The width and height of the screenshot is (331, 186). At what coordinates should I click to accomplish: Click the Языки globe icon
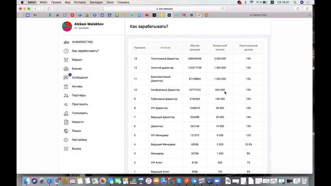66,131
